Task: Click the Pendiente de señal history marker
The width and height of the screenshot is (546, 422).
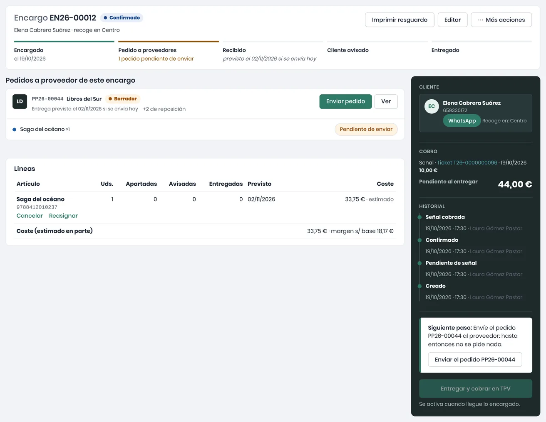Action: 419,263
